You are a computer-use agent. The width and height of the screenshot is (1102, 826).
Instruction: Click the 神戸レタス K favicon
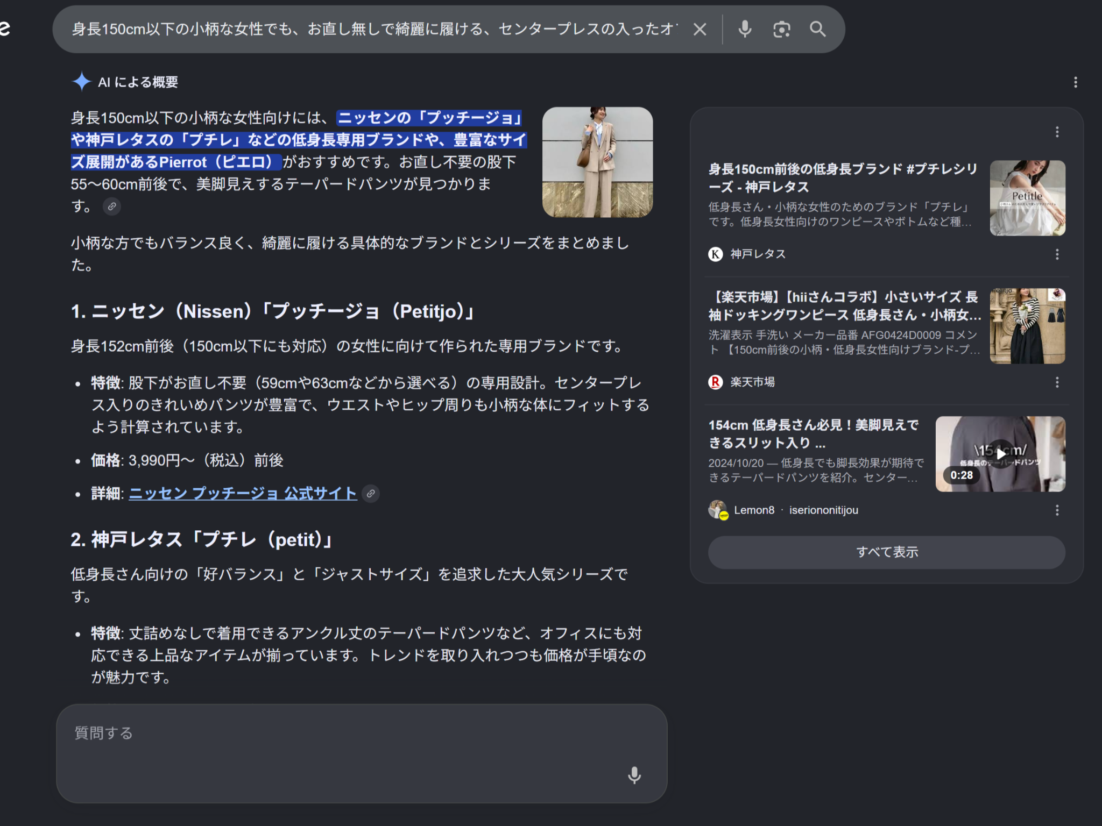[x=715, y=254]
